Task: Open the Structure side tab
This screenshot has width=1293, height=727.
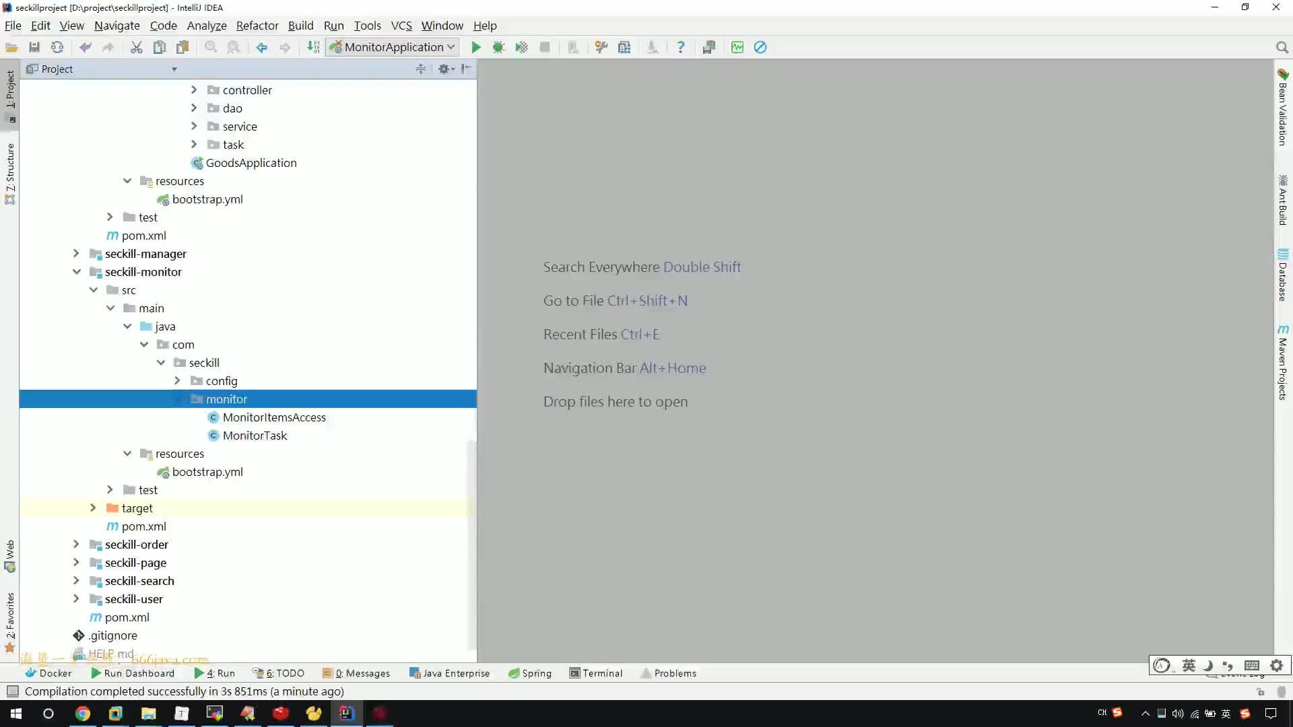Action: tap(10, 174)
